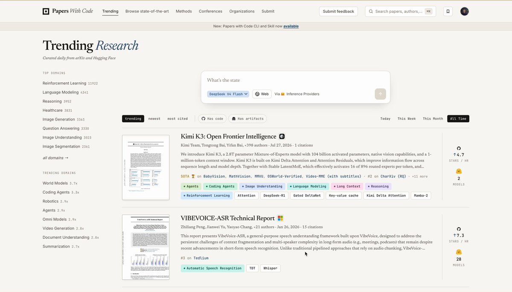
Task: Open the Inference Providers link
Action: point(303,94)
